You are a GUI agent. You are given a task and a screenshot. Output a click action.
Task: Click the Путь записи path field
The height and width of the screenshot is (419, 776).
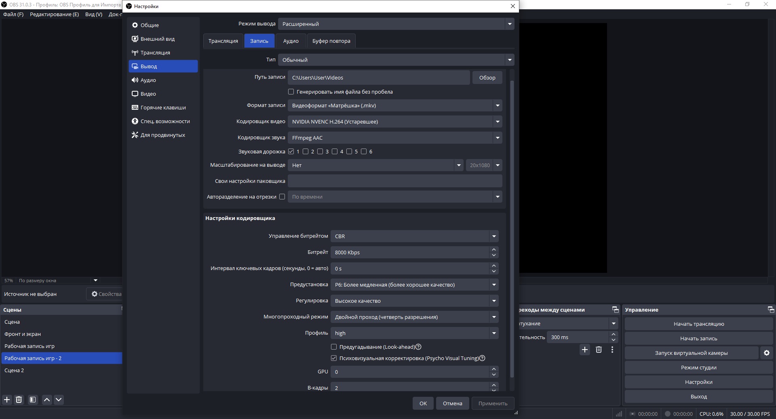(379, 78)
